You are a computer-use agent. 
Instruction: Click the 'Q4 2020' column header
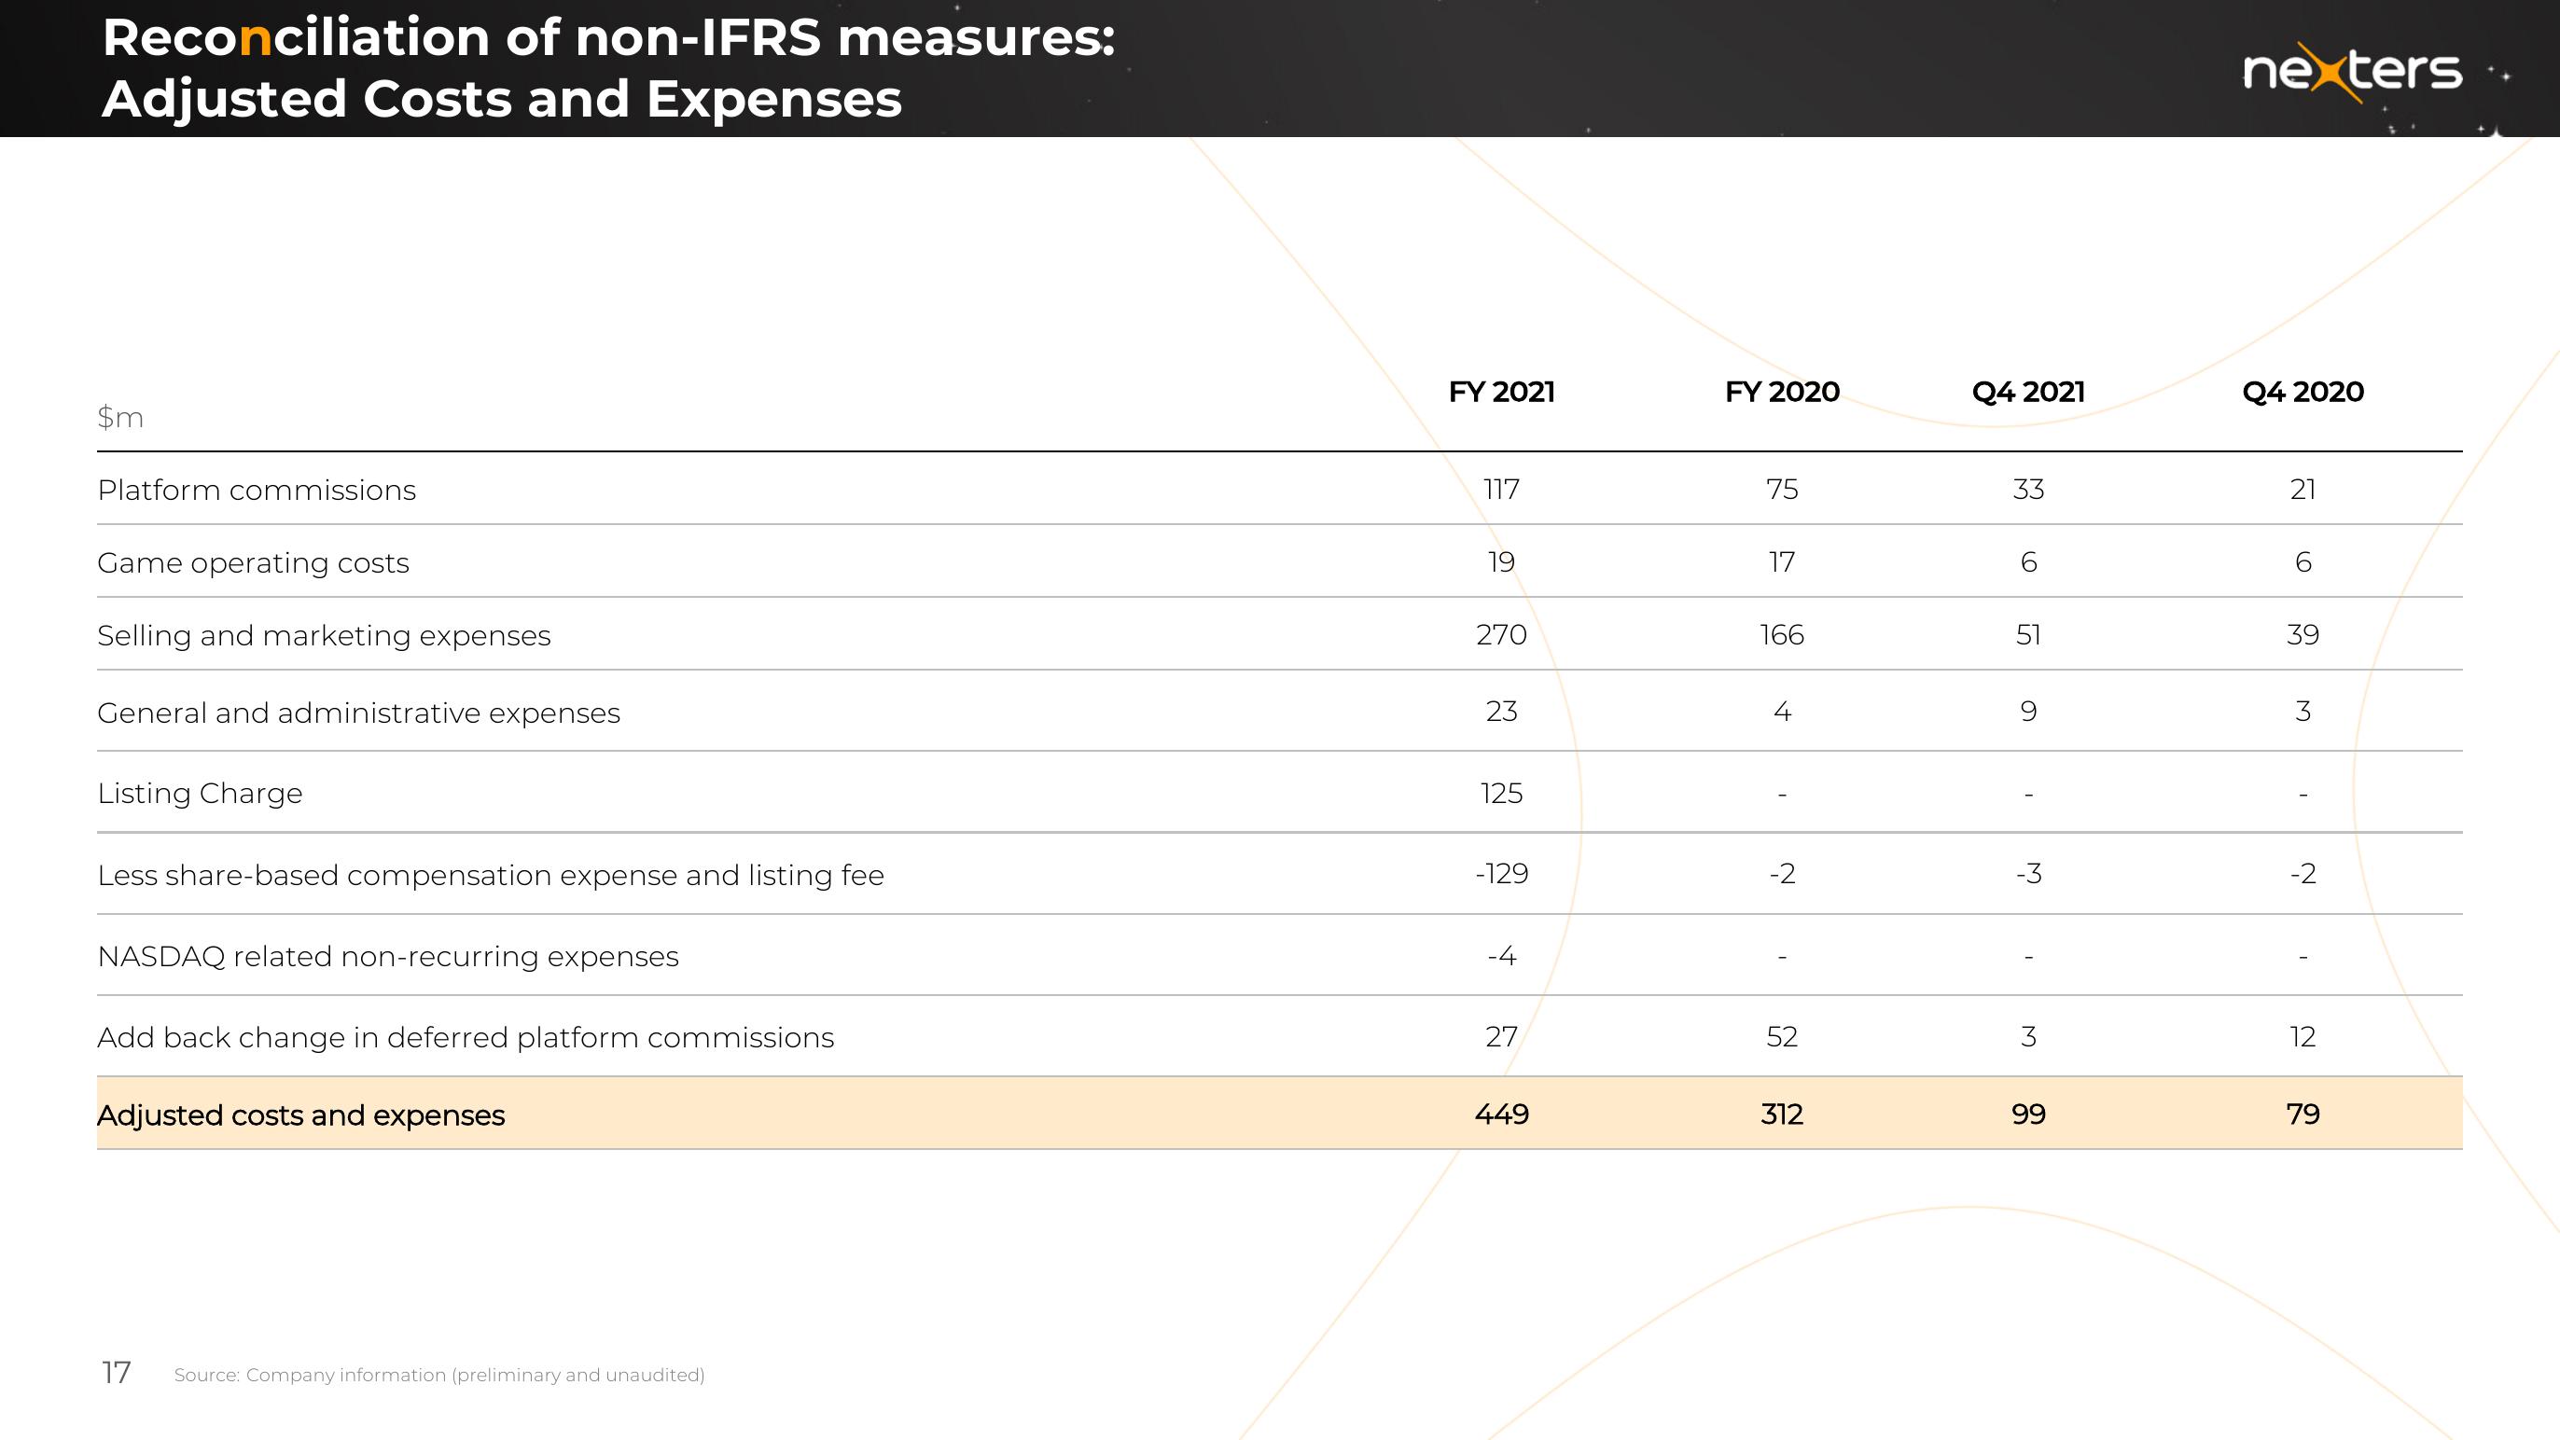coord(2303,392)
